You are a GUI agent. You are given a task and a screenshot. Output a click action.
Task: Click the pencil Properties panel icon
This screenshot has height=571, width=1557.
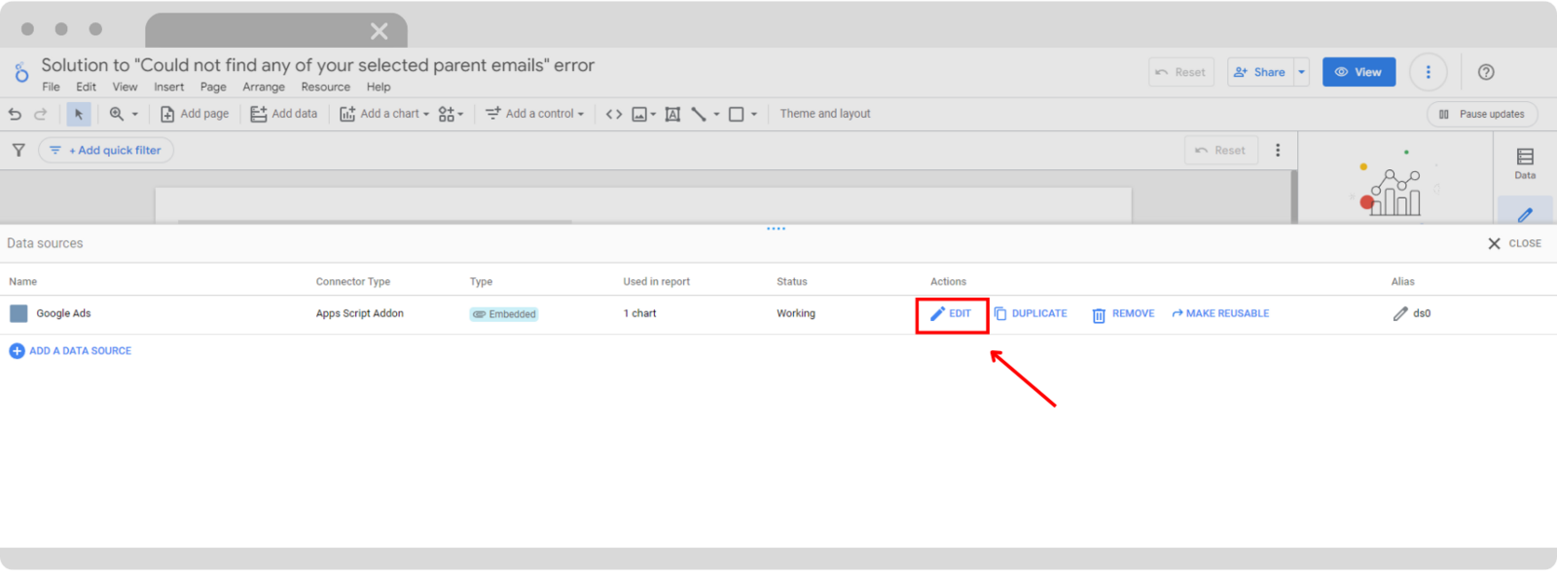coord(1525,213)
